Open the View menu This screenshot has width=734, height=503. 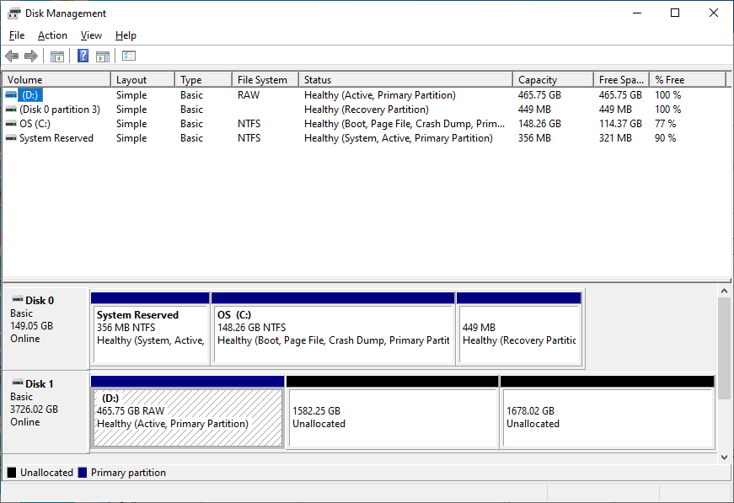click(90, 35)
